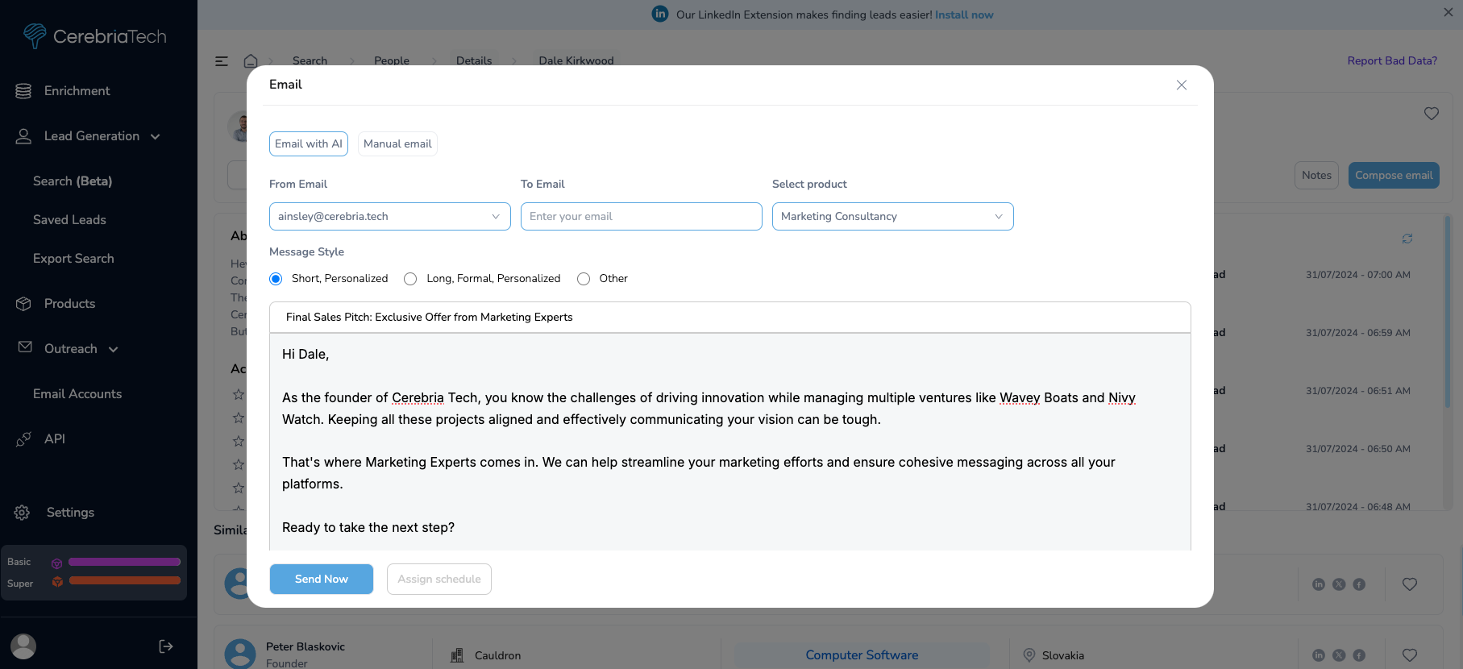Expand the Lead Generation menu
The image size is (1463, 669).
pyautogui.click(x=156, y=136)
